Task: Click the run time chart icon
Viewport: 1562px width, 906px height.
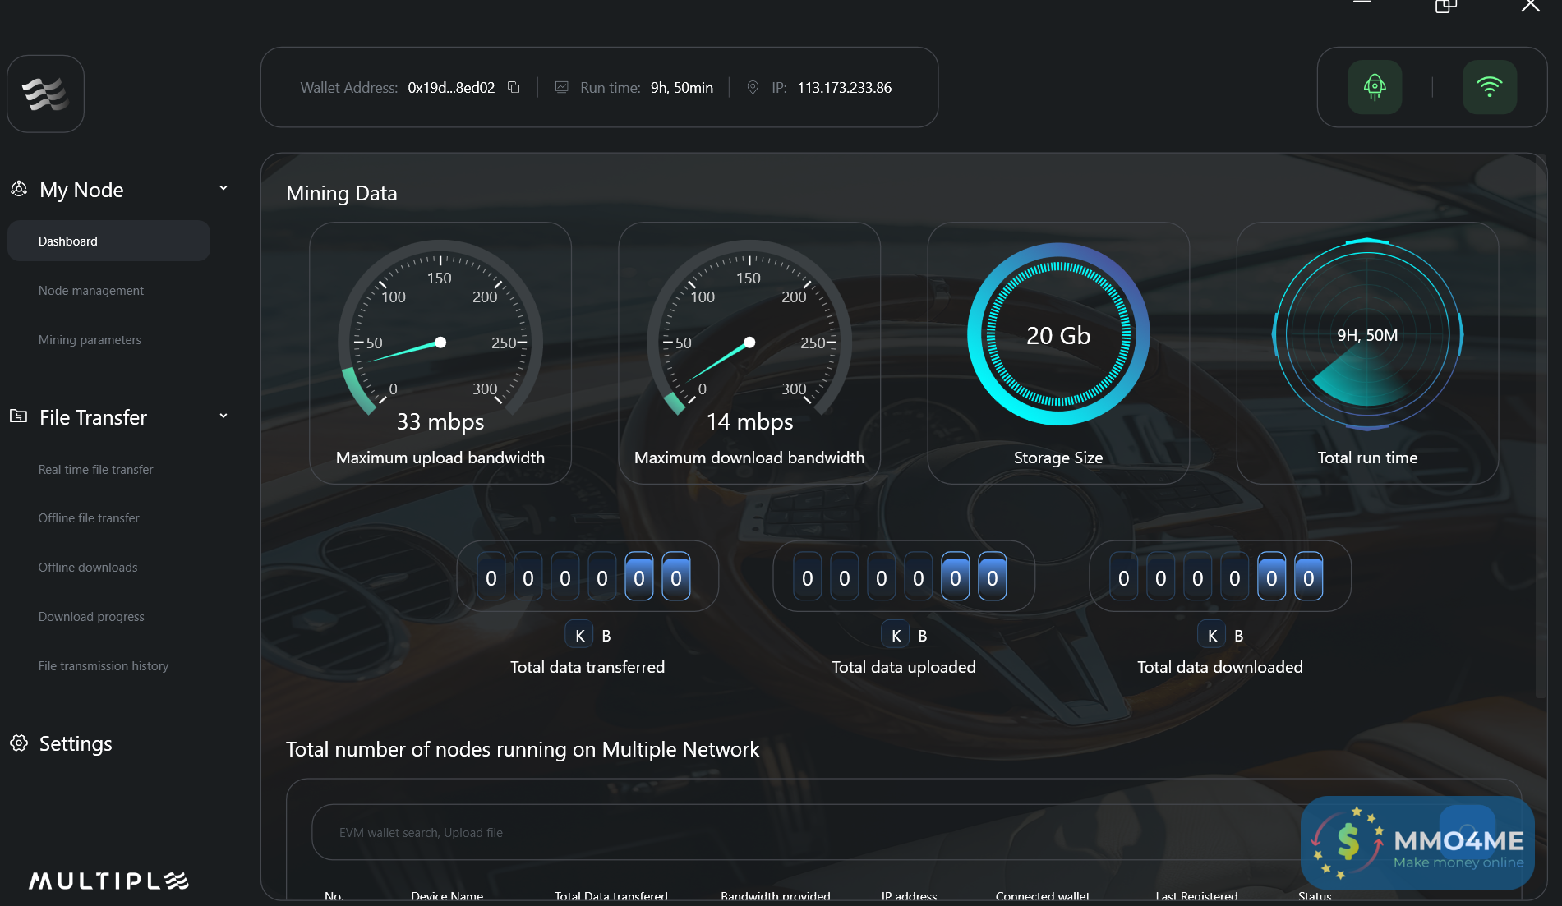Action: pos(562,87)
